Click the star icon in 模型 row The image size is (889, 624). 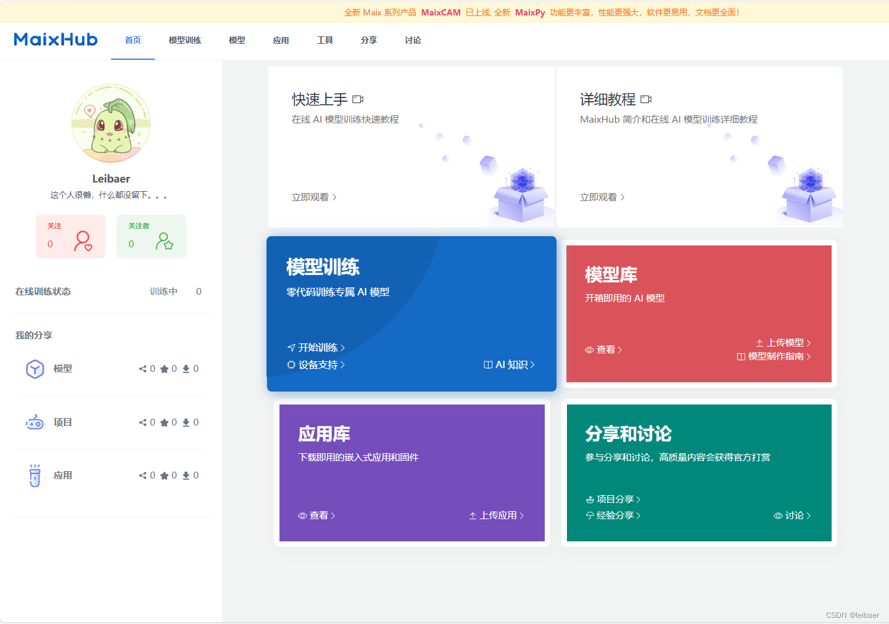(164, 369)
